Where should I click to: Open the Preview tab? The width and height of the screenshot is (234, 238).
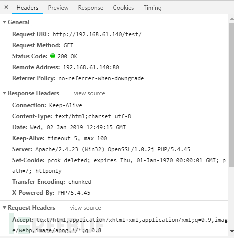click(x=58, y=8)
